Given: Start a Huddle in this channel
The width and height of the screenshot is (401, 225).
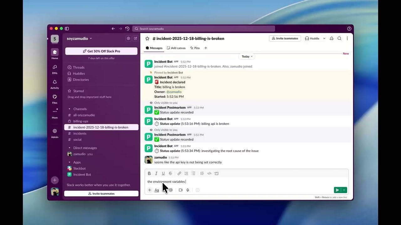Looking at the screenshot, I should (x=312, y=38).
